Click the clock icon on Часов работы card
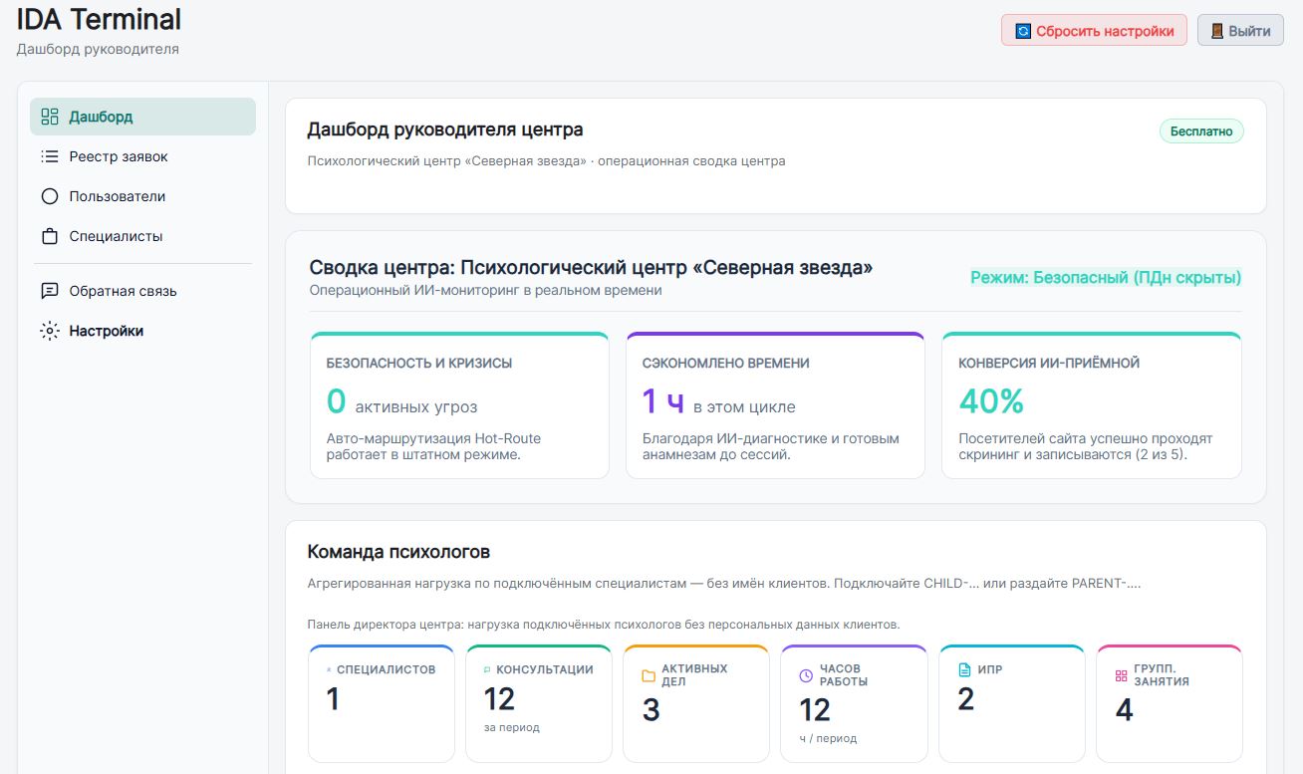The width and height of the screenshot is (1303, 774). pyautogui.click(x=806, y=676)
